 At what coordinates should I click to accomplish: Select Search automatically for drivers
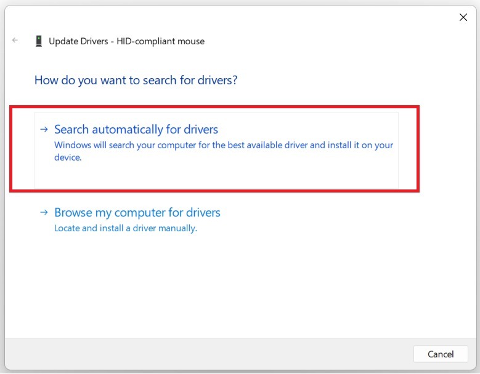point(136,129)
